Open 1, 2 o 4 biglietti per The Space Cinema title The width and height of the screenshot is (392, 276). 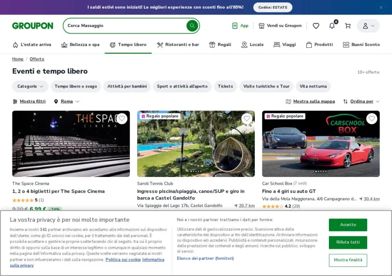58,191
